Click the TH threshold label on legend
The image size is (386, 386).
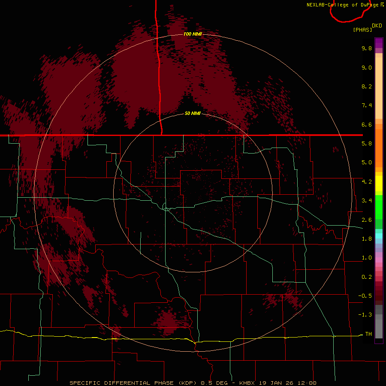coord(368,334)
